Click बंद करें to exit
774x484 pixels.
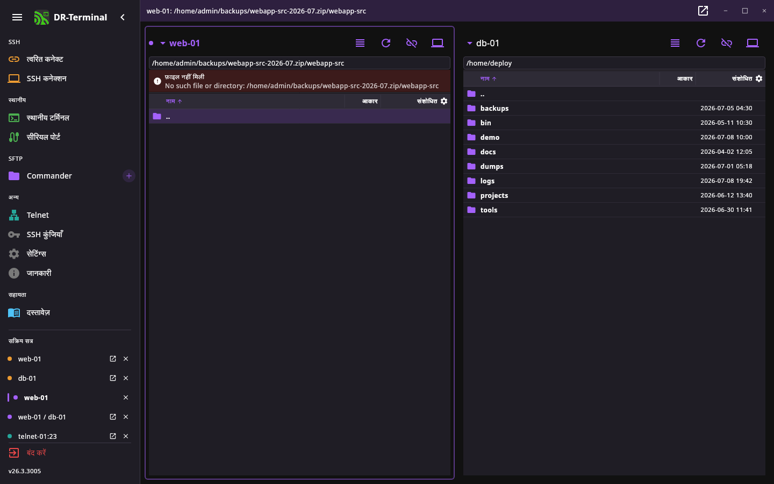tap(28, 453)
